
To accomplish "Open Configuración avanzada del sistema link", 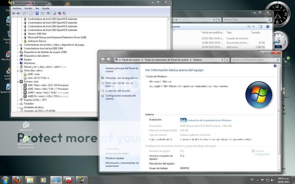I will [x=120, y=97].
